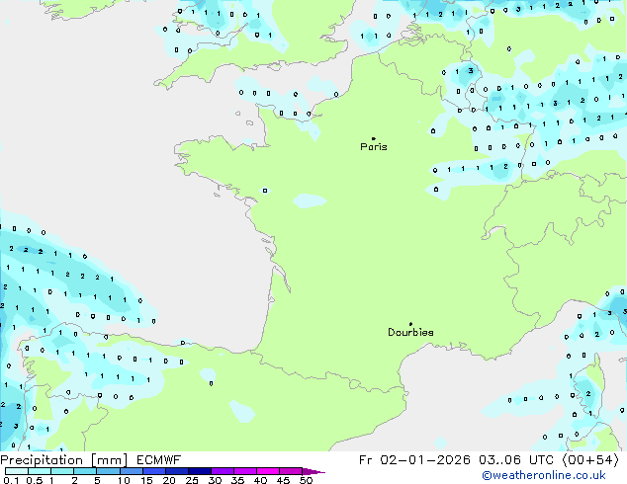Click the legend value 30
627x484 pixels.
click(215, 480)
